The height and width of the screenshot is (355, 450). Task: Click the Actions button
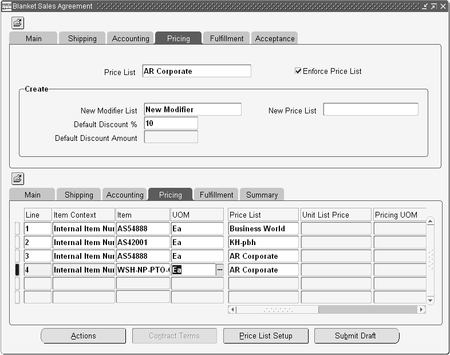pos(83,336)
